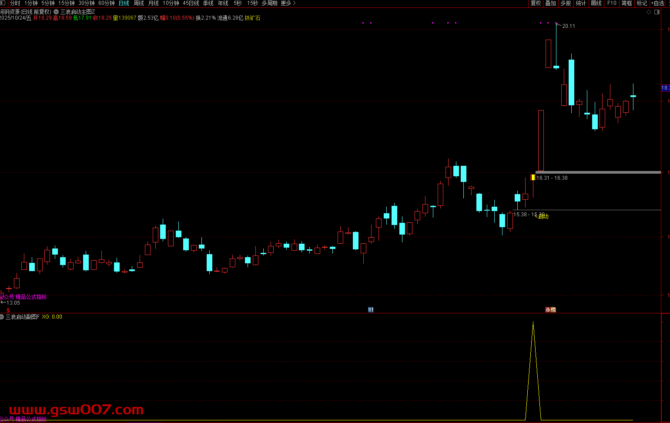Click the 启动 signal label on chart
This screenshot has height=423, width=670.
click(543, 216)
